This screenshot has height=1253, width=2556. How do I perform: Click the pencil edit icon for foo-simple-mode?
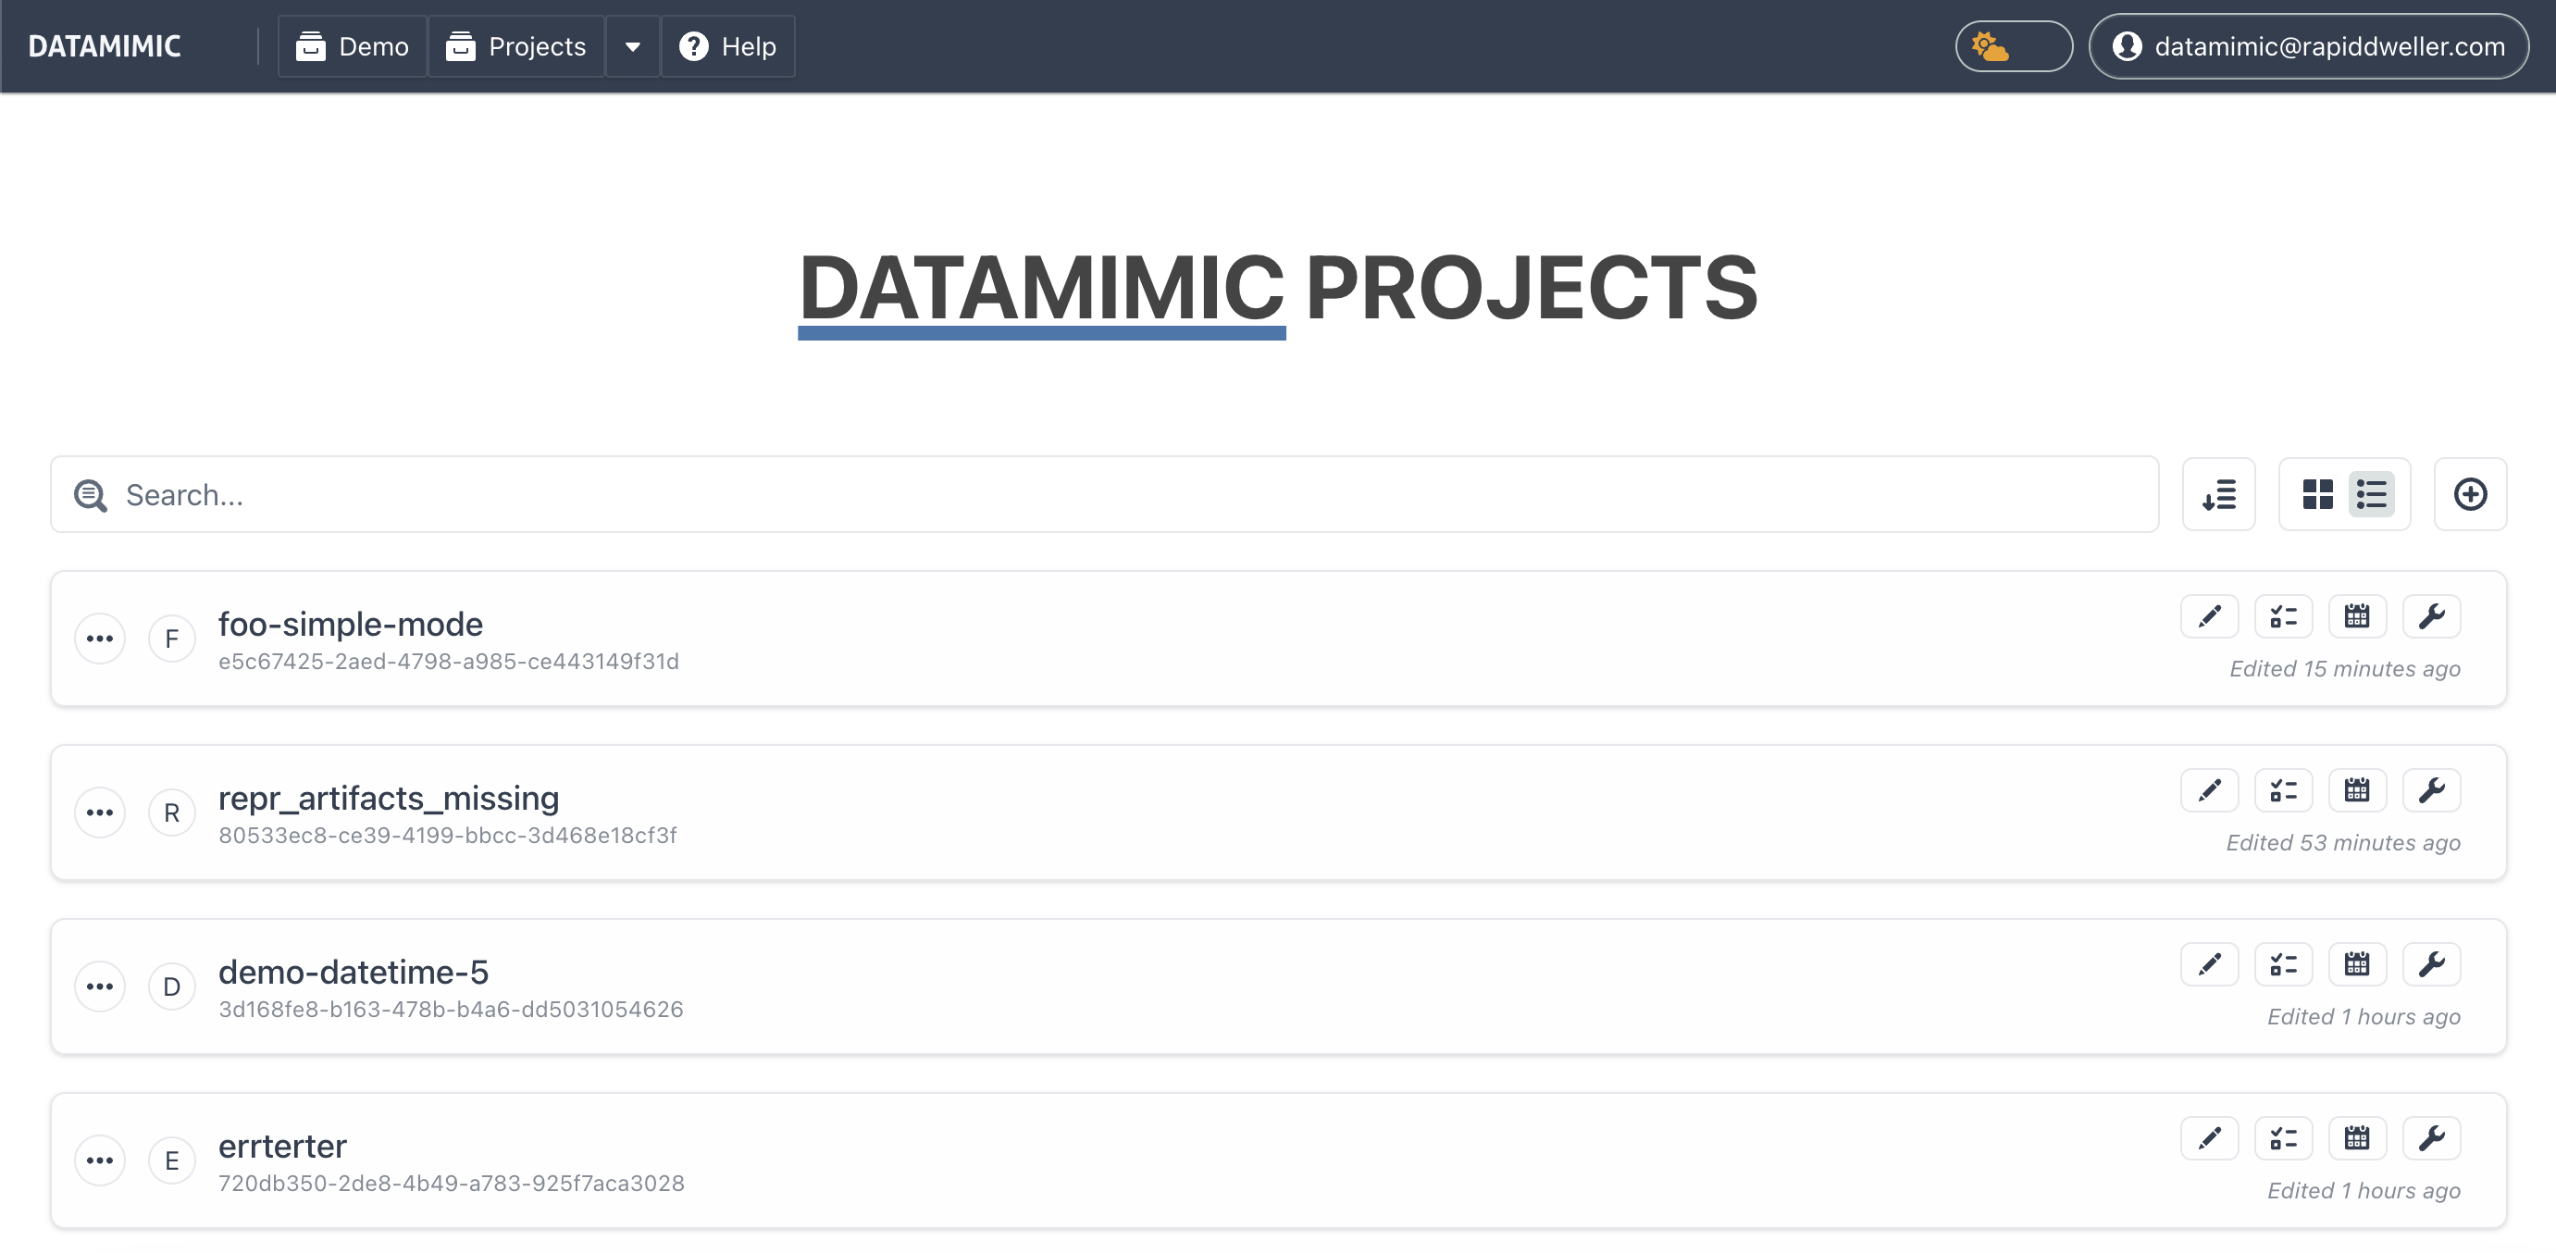click(x=2209, y=616)
